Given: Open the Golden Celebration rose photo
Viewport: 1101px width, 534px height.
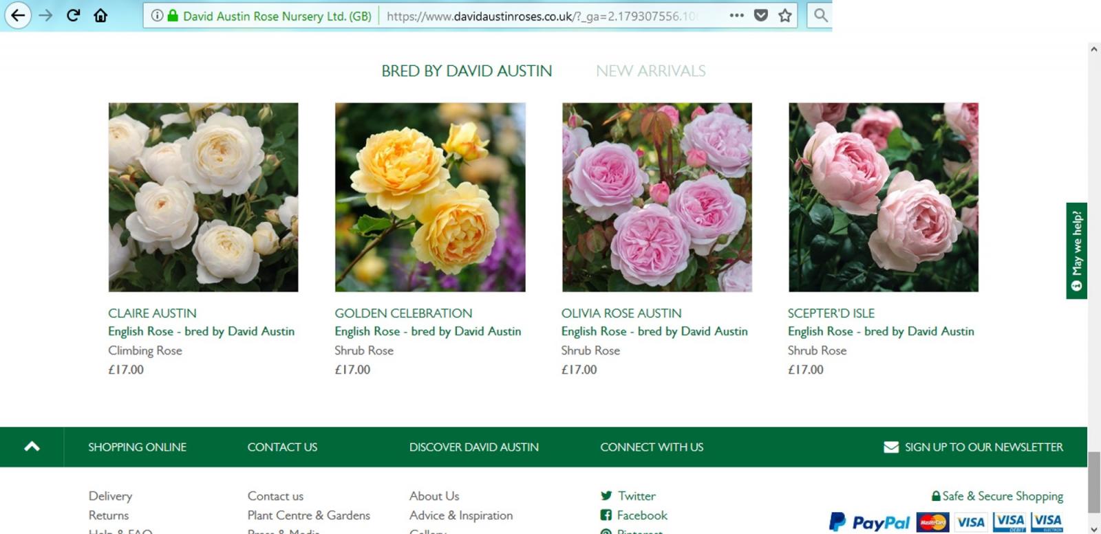Looking at the screenshot, I should 430,197.
